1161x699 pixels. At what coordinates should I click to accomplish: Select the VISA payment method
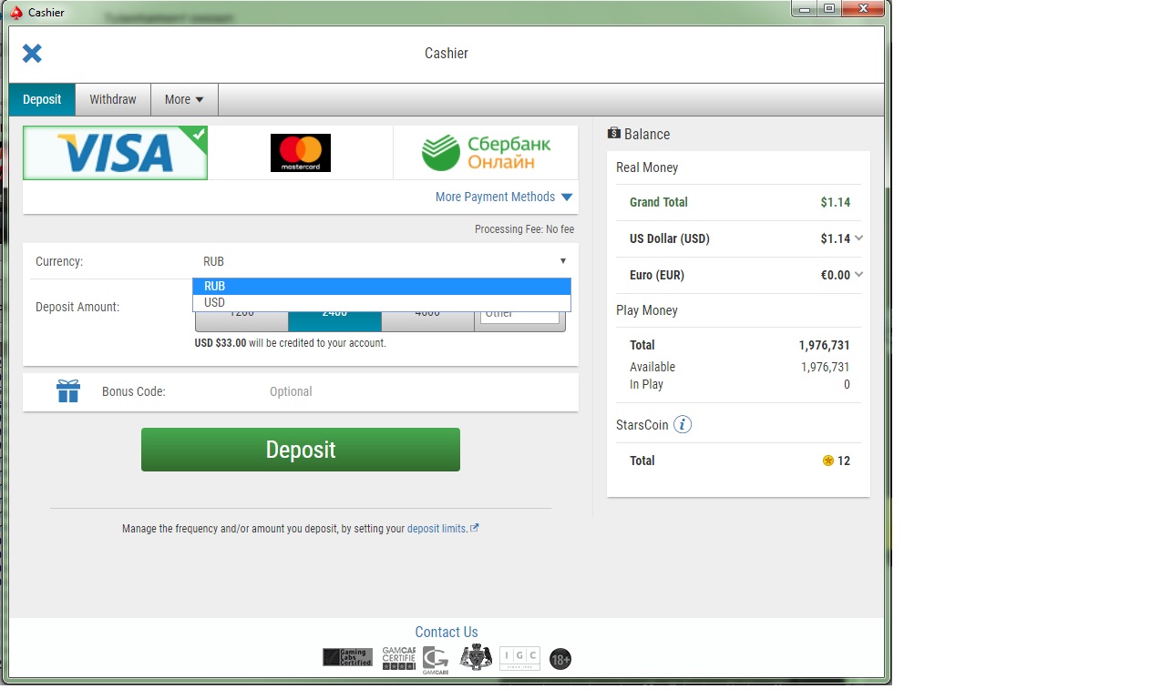pyautogui.click(x=115, y=153)
